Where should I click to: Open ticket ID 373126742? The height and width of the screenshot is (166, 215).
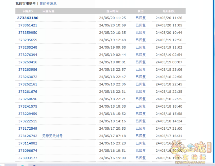coord(28,136)
